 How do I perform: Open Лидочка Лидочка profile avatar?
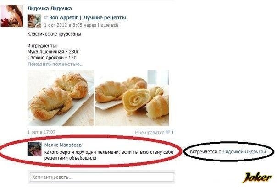click(12, 16)
